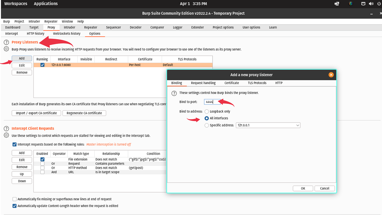Click the help icon beside Intercept Client Requests

point(6,129)
